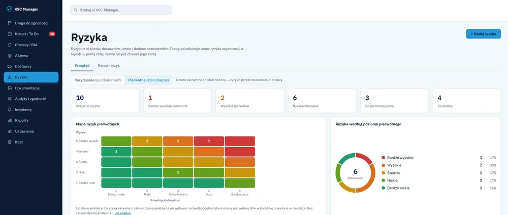Click the Ustawienia sliders icon
The image size is (508, 215).
click(9, 131)
